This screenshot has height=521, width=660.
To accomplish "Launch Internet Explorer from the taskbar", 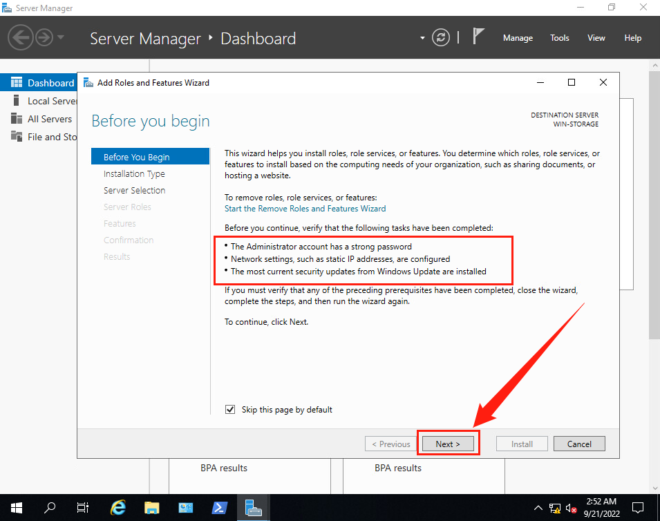I will click(x=118, y=508).
